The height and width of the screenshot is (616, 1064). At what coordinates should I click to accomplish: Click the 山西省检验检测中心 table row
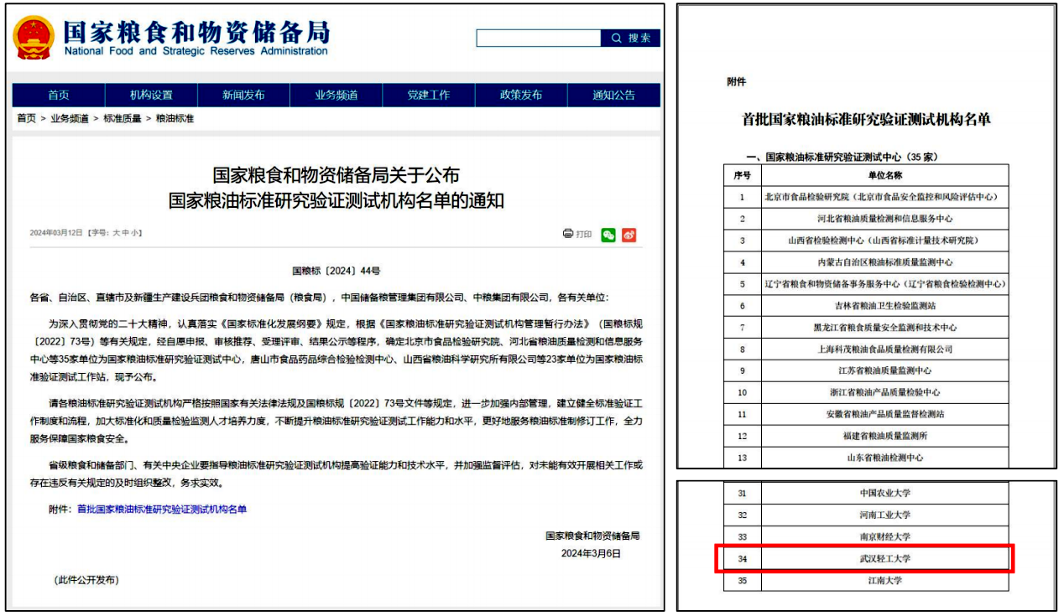[x=866, y=241]
